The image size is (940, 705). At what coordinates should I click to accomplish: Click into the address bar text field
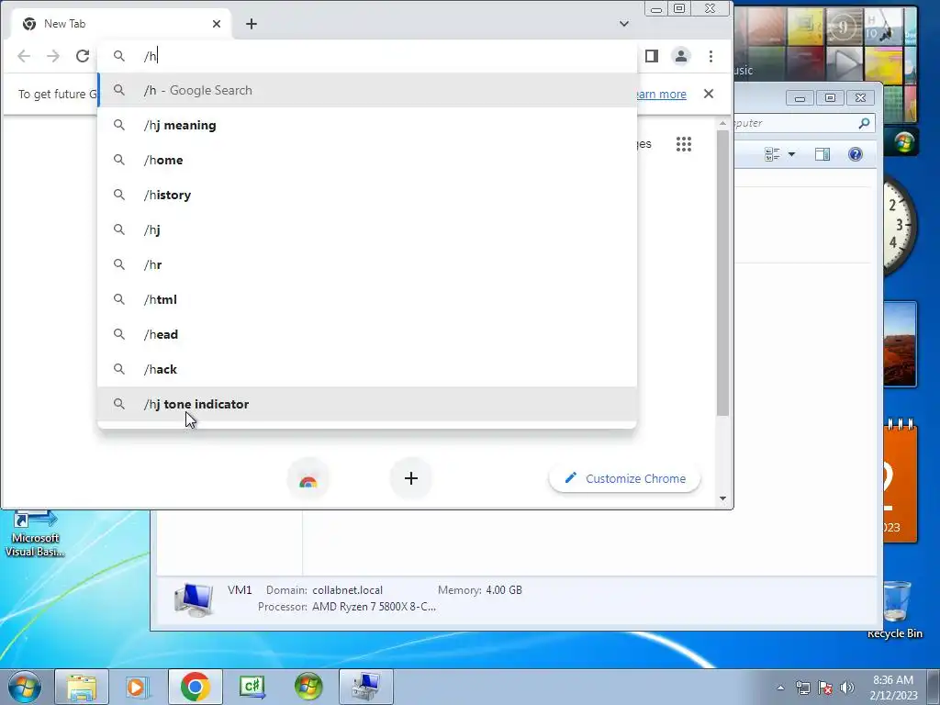pyautogui.click(x=384, y=56)
